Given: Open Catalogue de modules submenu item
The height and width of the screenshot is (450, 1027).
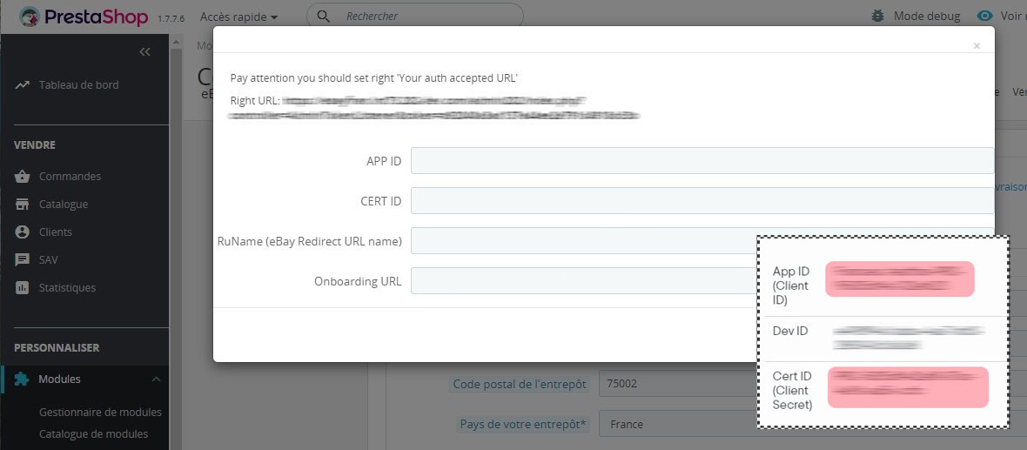Looking at the screenshot, I should pos(93,433).
